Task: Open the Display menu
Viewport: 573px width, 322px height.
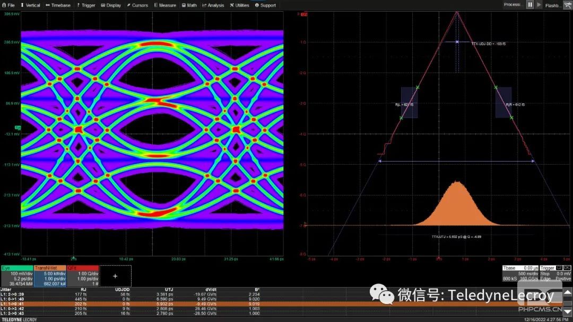Action: pos(111,5)
